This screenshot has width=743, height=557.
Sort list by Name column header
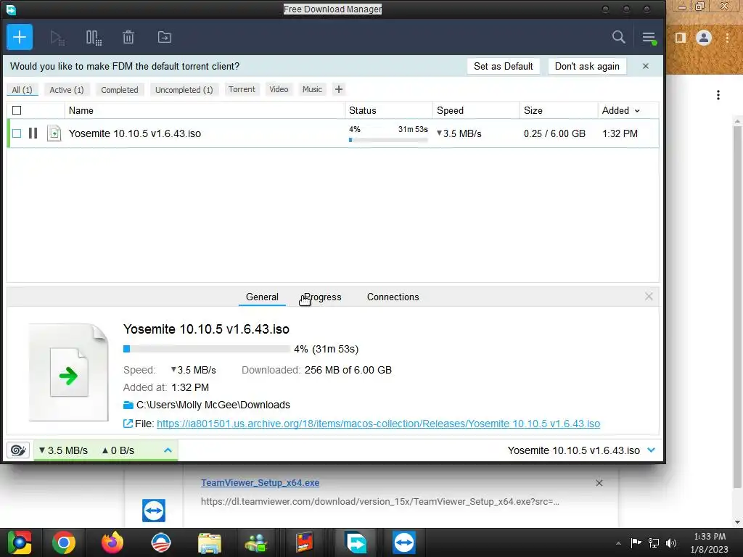pyautogui.click(x=205, y=110)
